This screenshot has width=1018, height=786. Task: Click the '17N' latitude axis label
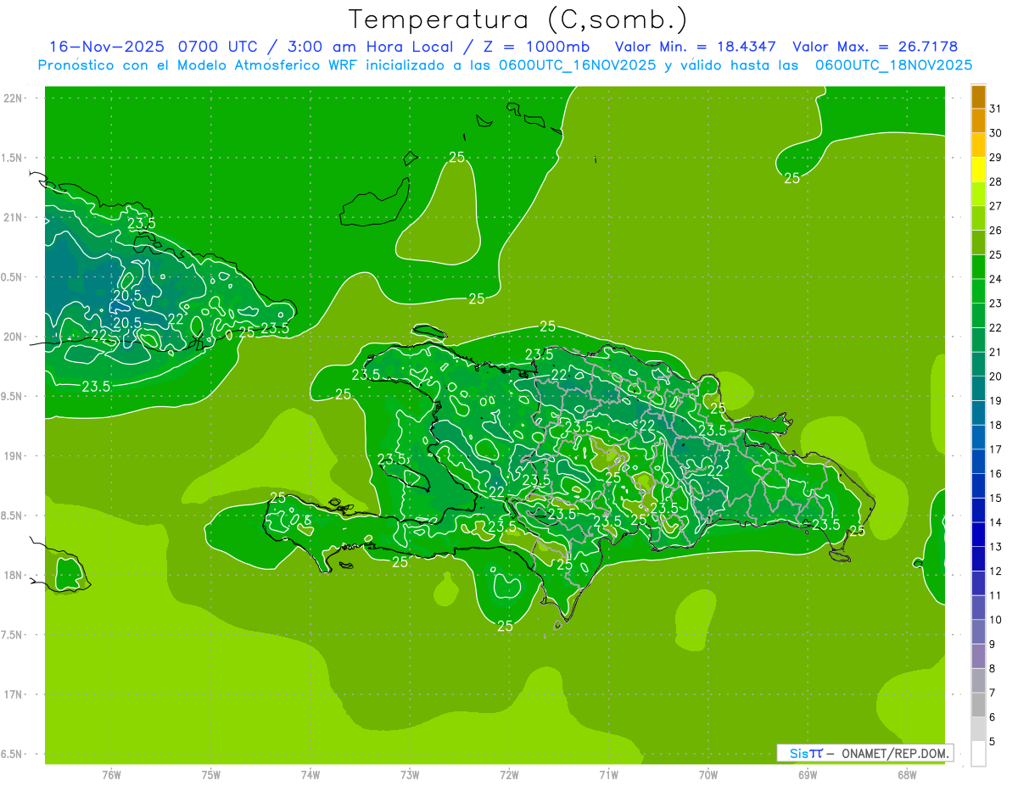pyautogui.click(x=14, y=694)
